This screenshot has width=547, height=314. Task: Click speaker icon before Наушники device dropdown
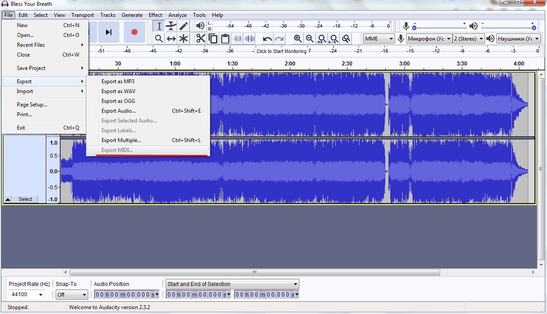[x=490, y=39]
